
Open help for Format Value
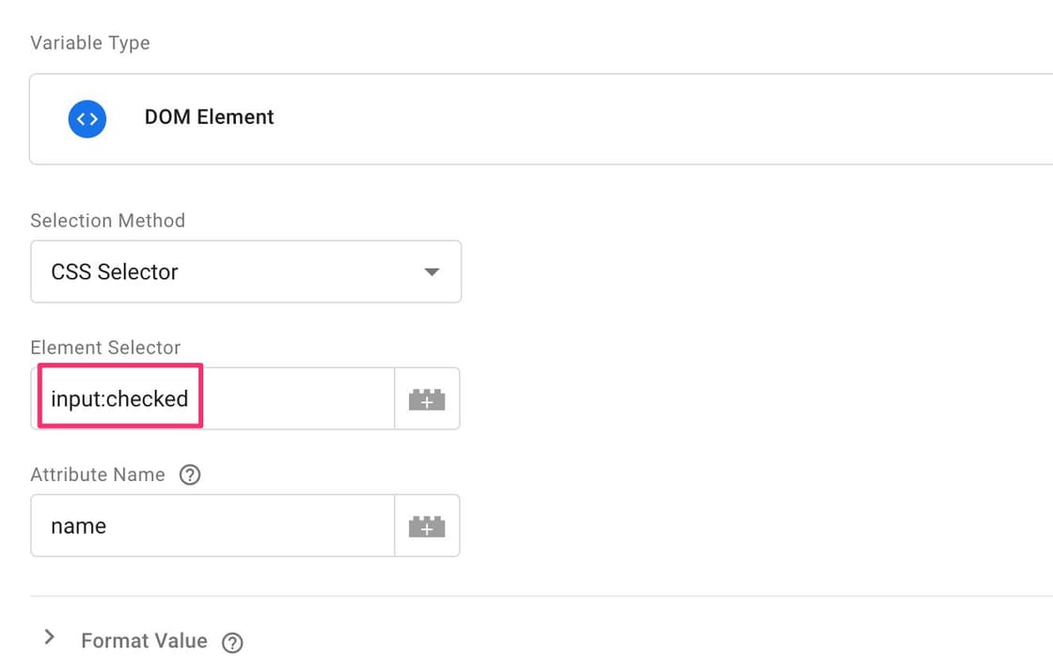coord(232,643)
